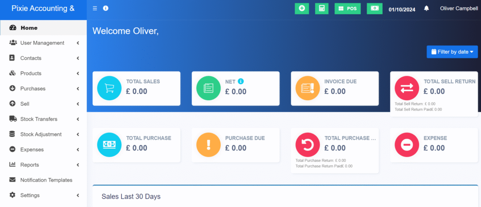The image size is (481, 207).
Task: Click the User Management people icon
Action: coord(13,43)
